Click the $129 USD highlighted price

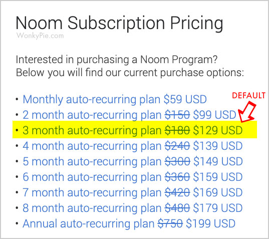tap(218, 130)
